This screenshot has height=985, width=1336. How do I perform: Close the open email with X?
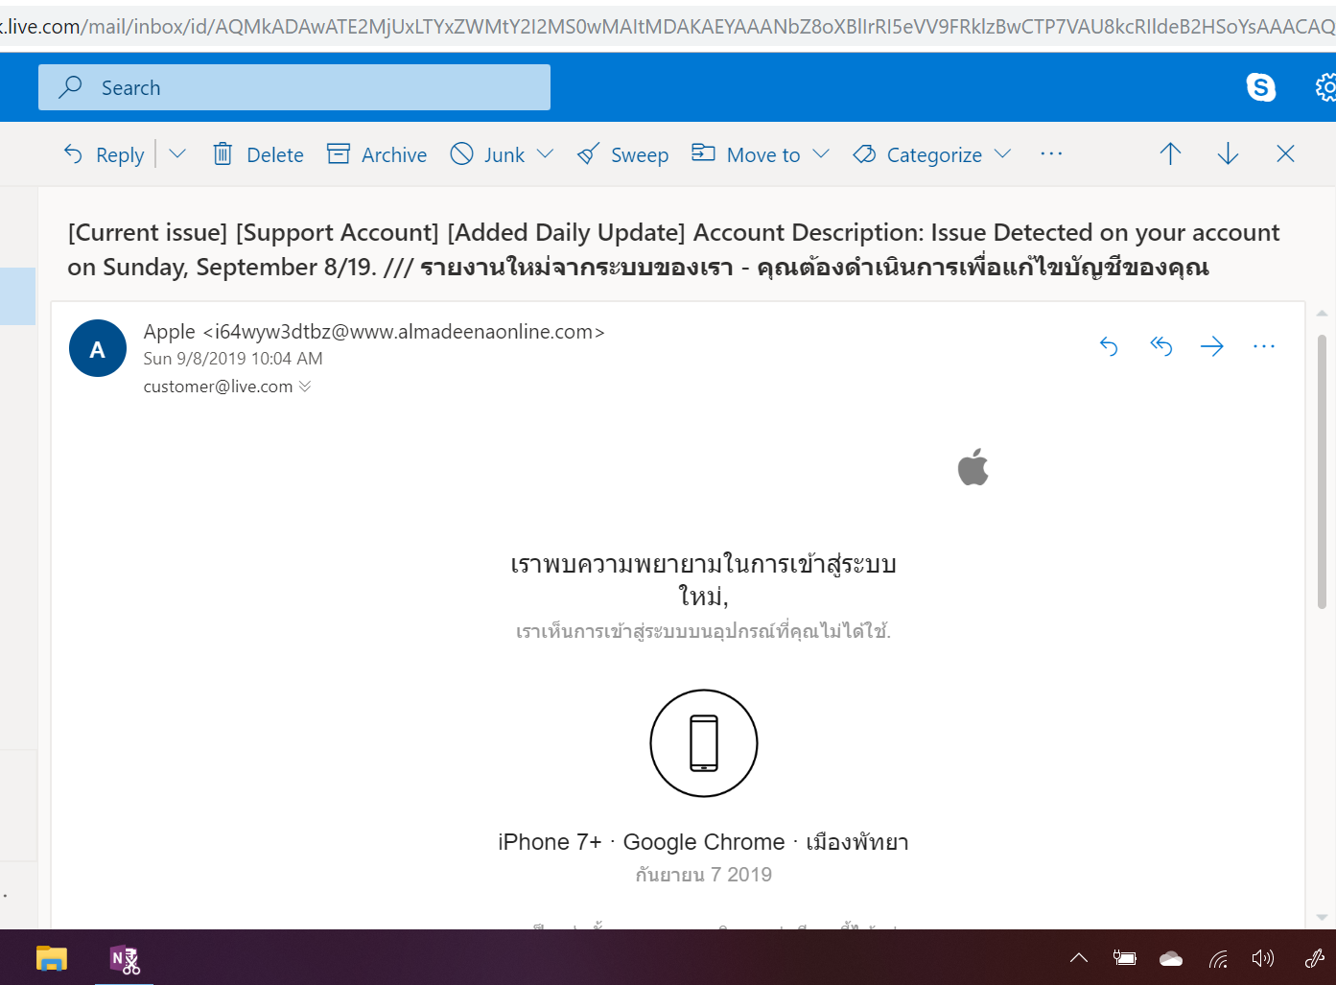pos(1286,153)
